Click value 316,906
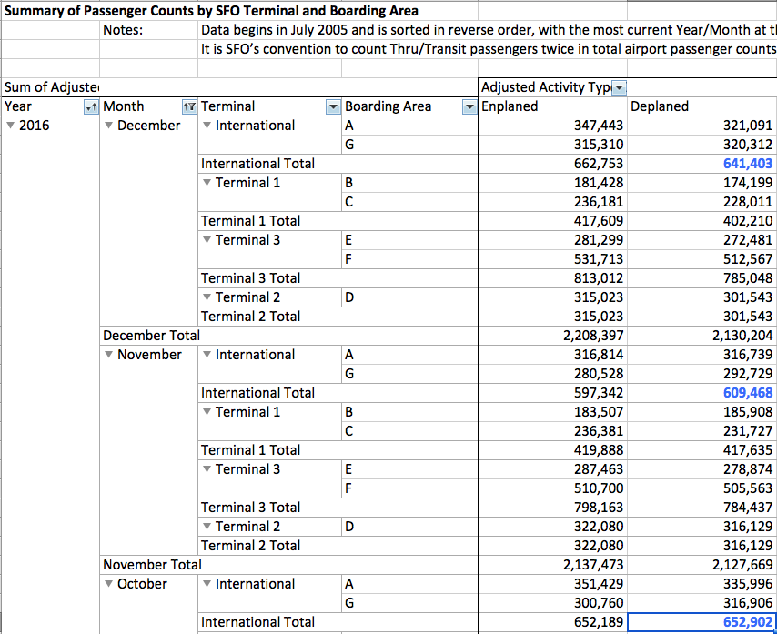Image resolution: width=777 pixels, height=634 pixels. (x=747, y=603)
